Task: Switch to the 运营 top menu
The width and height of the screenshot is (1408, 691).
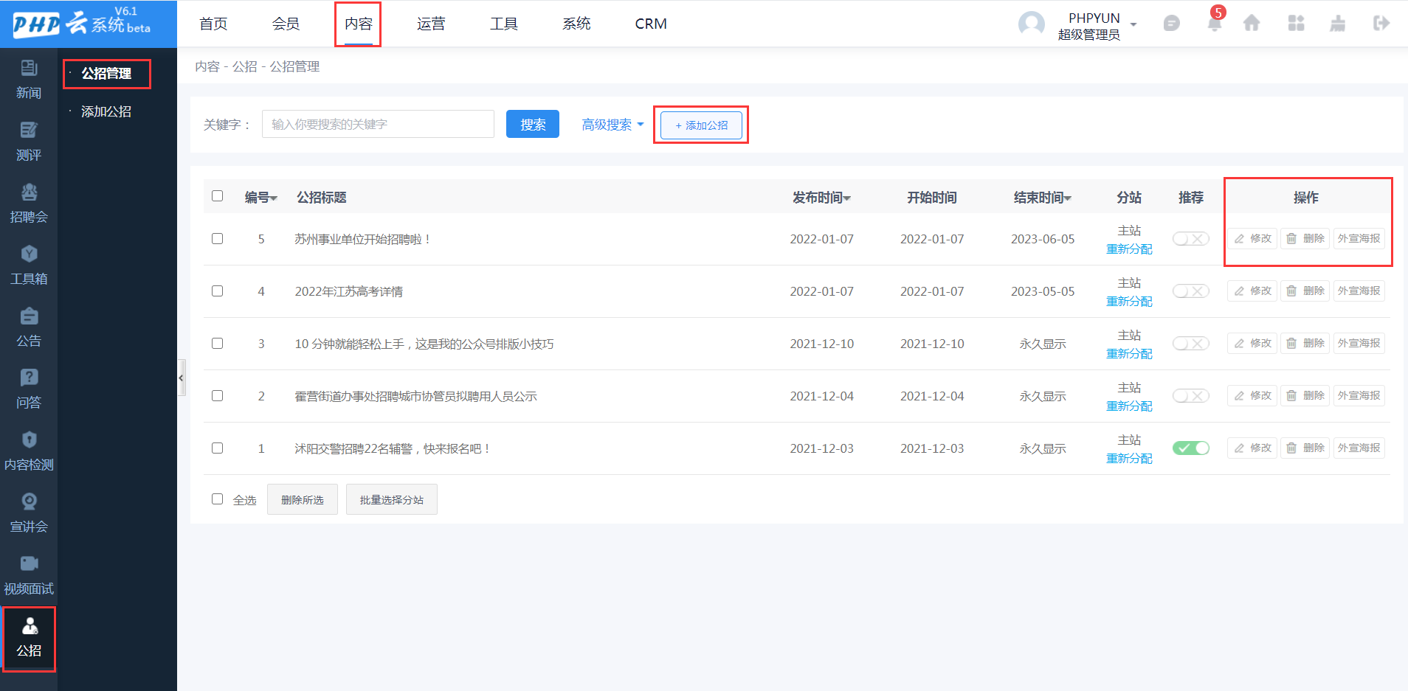Action: [x=431, y=24]
